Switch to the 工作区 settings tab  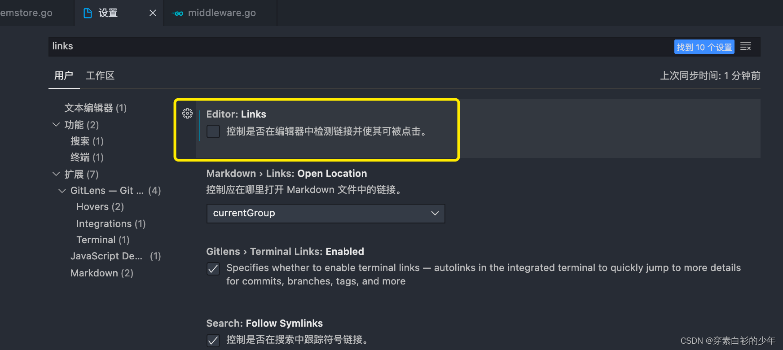(x=100, y=75)
